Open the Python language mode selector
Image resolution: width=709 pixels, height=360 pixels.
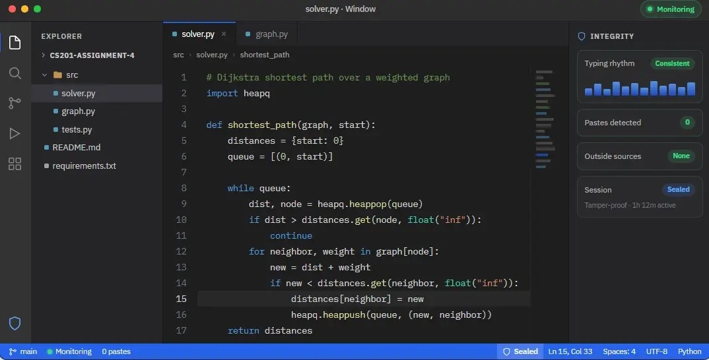point(690,351)
